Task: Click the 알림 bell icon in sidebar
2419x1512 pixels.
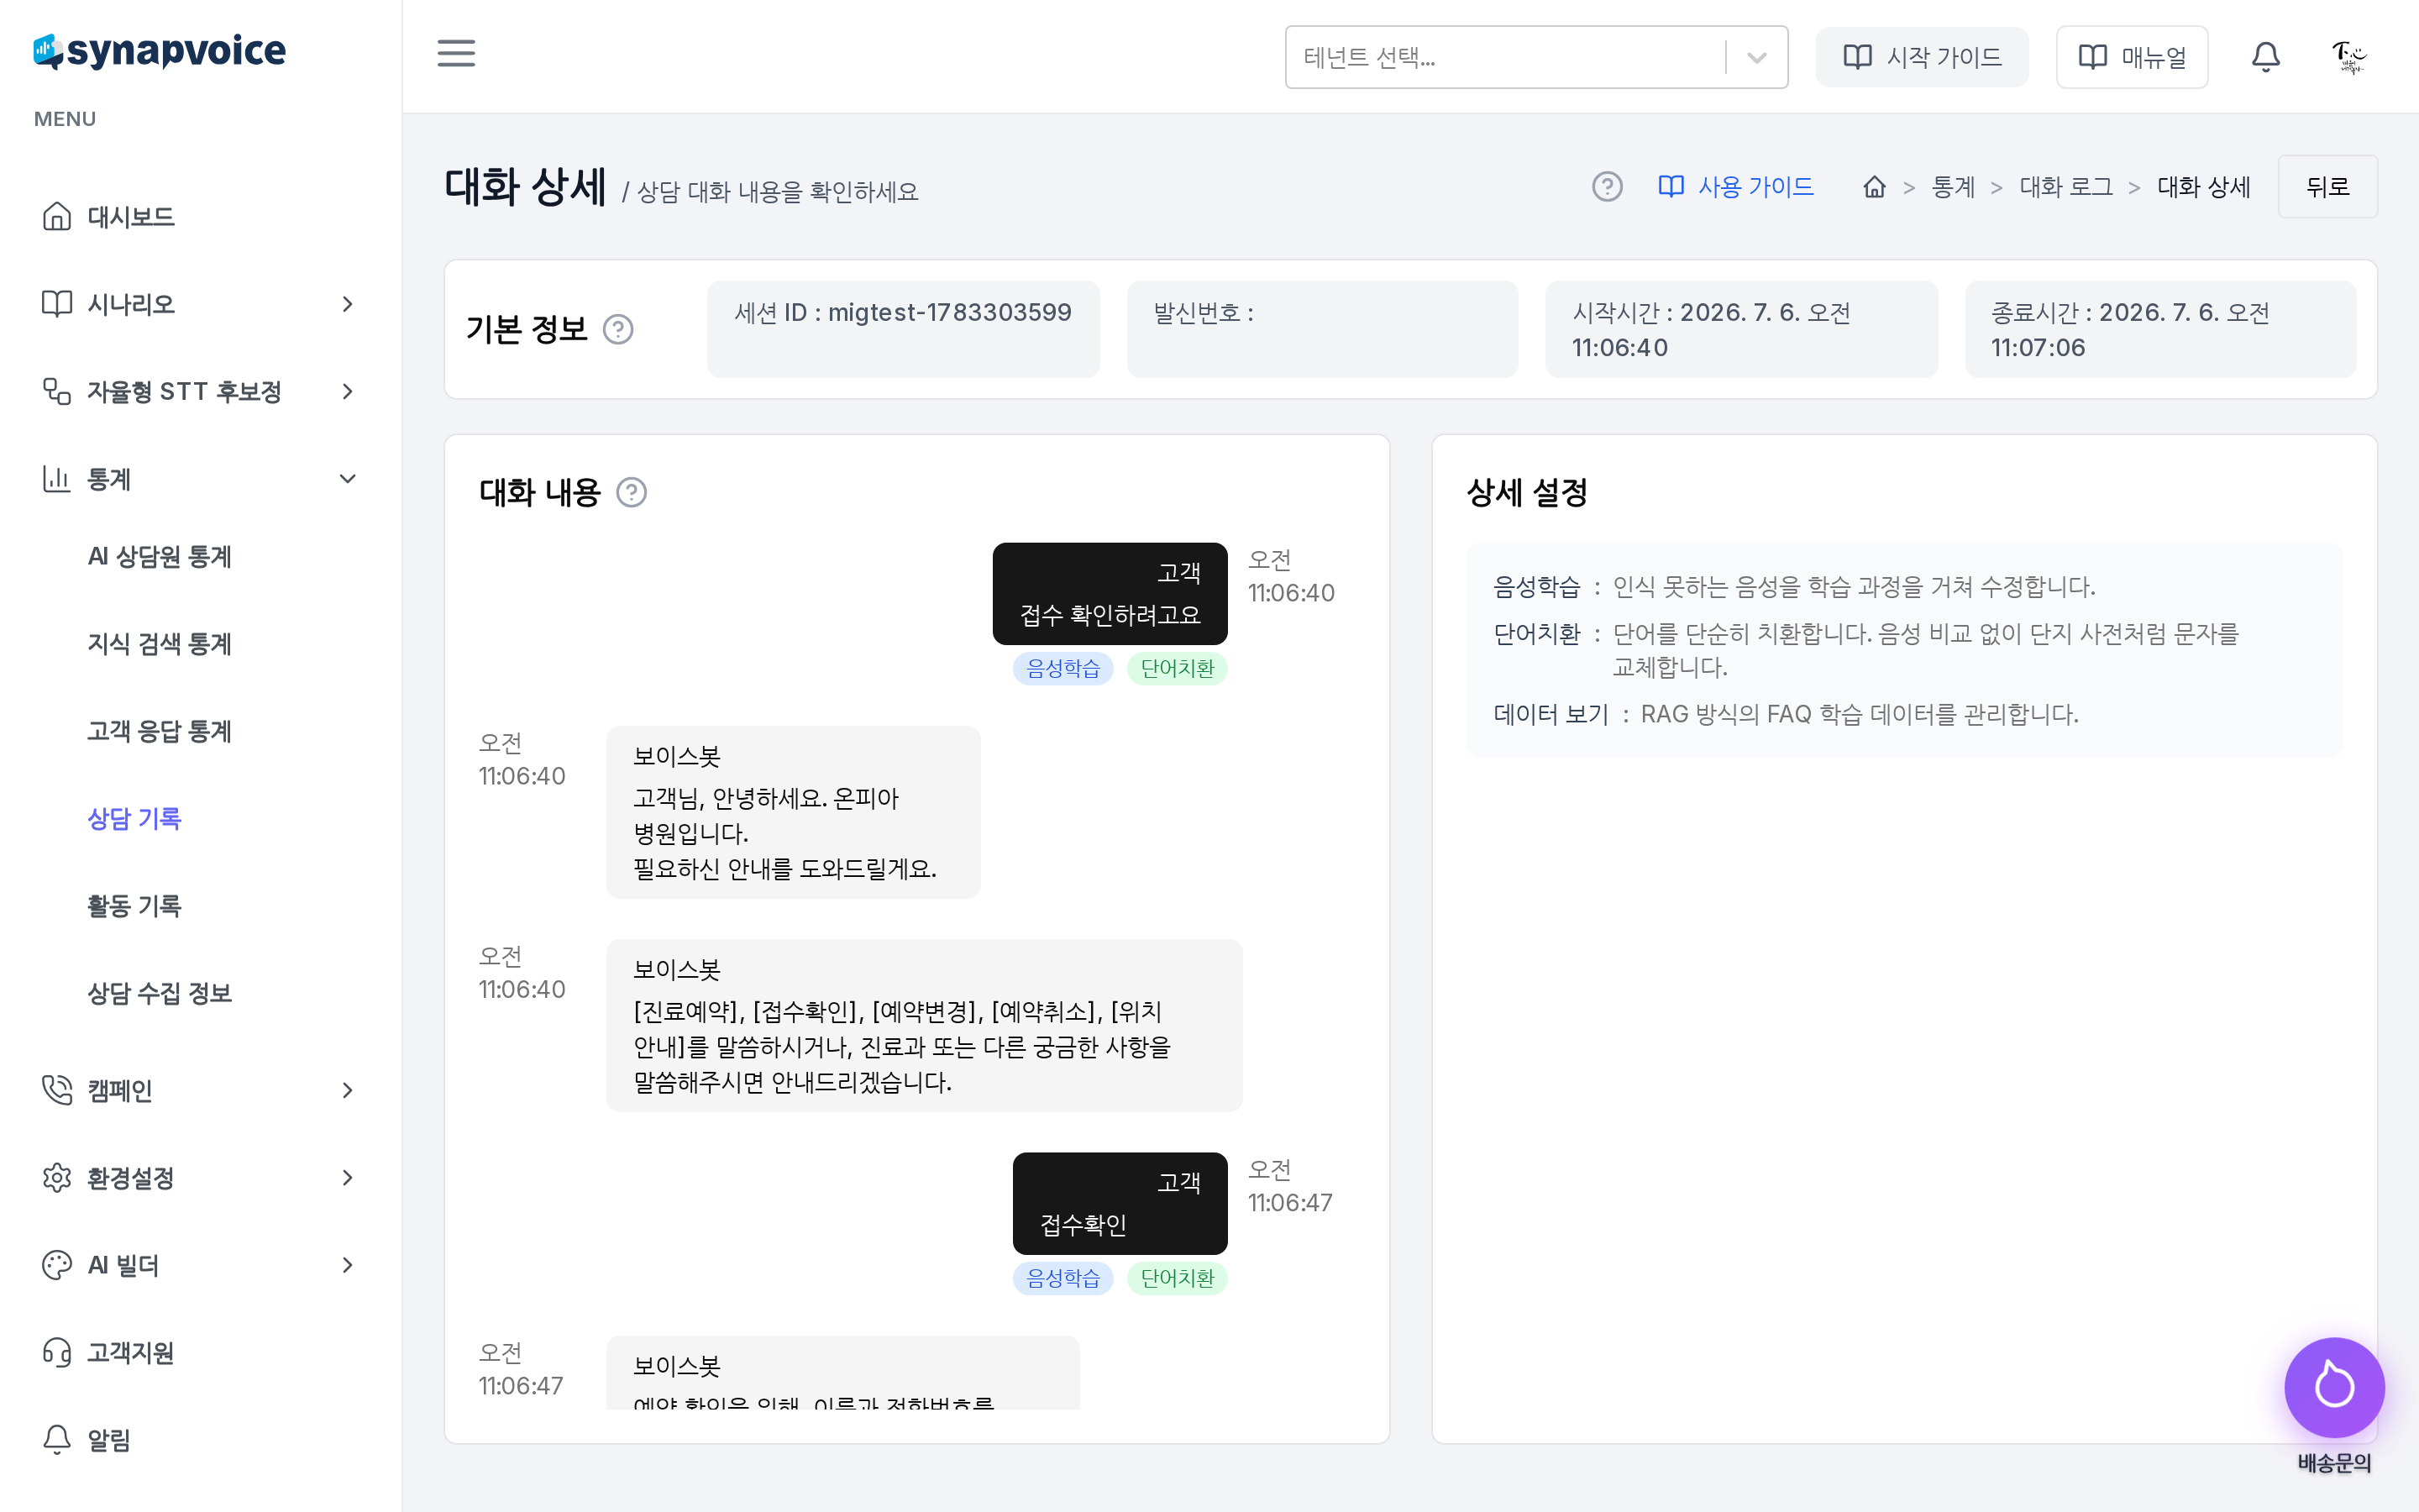Action: (x=57, y=1440)
